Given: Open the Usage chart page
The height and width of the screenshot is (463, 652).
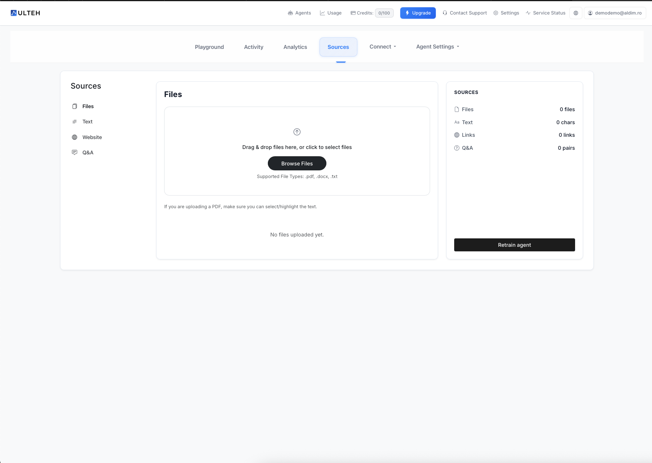Looking at the screenshot, I should [x=331, y=13].
